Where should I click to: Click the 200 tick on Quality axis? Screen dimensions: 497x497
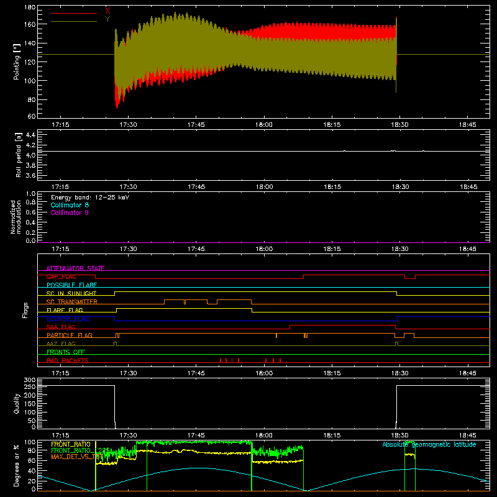tap(30, 395)
